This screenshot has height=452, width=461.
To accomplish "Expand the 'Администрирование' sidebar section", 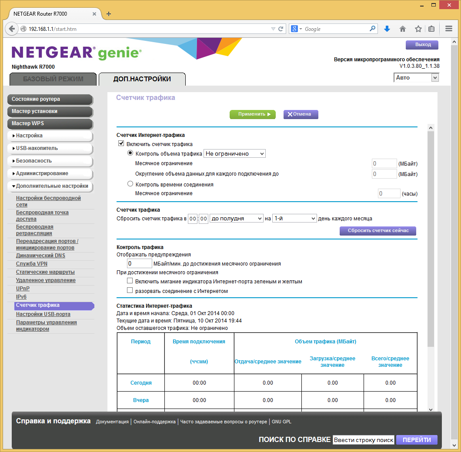I will coord(50,173).
